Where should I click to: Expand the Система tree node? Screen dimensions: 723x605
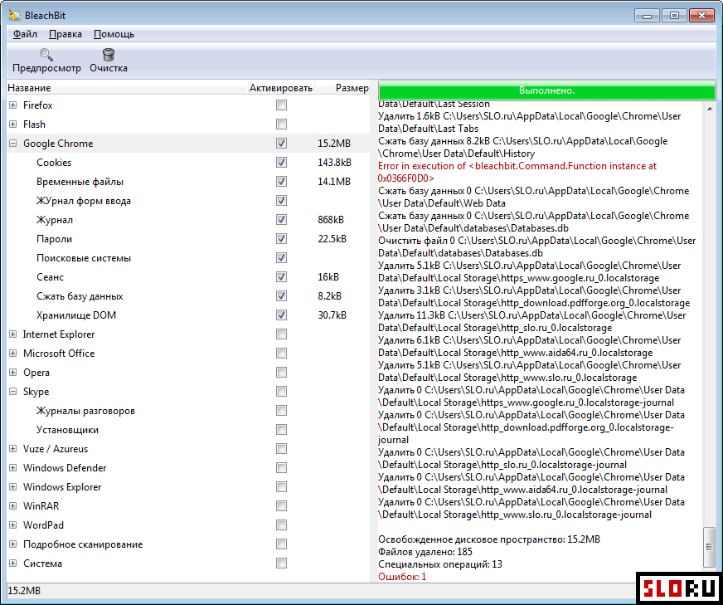(13, 564)
